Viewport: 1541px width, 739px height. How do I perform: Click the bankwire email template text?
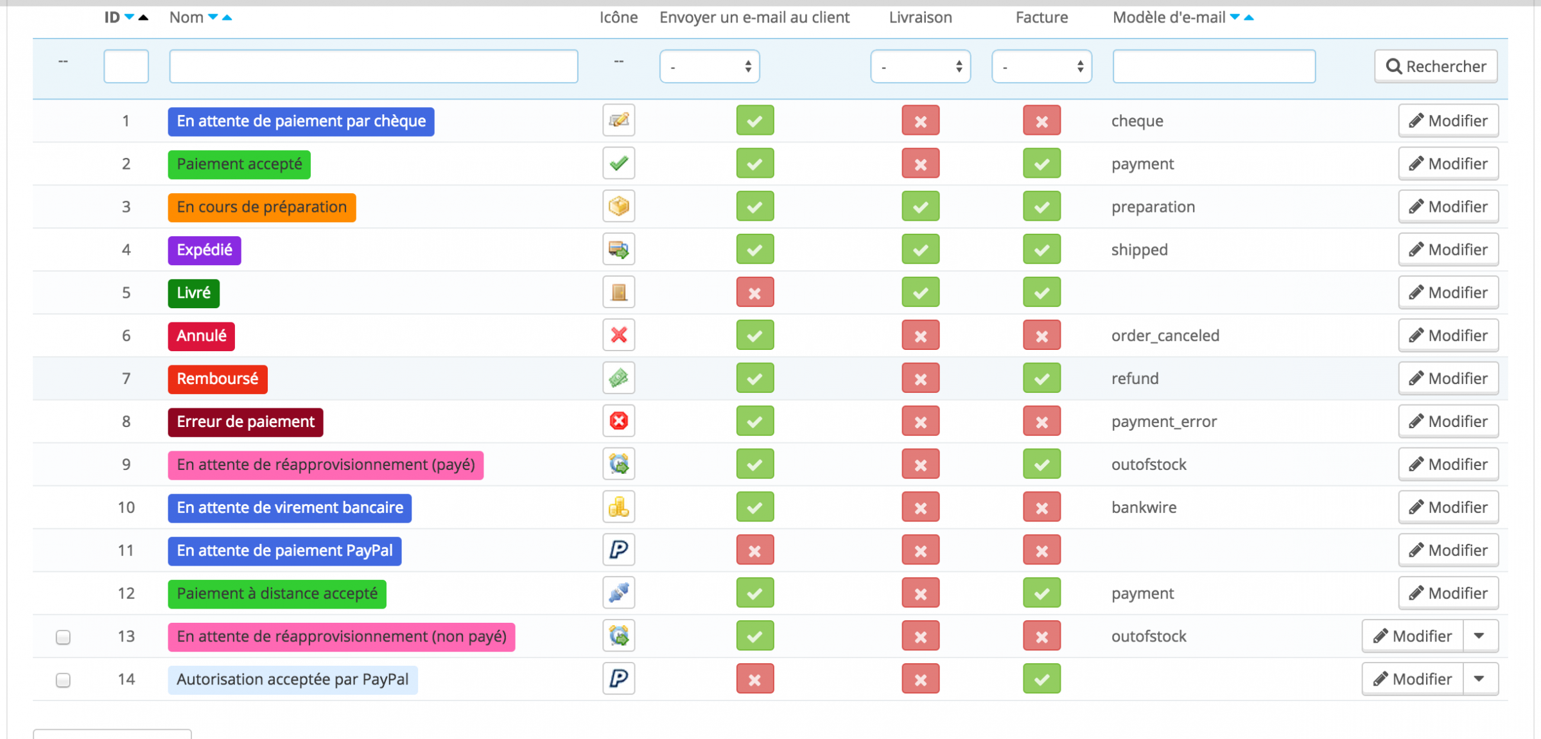tap(1144, 507)
